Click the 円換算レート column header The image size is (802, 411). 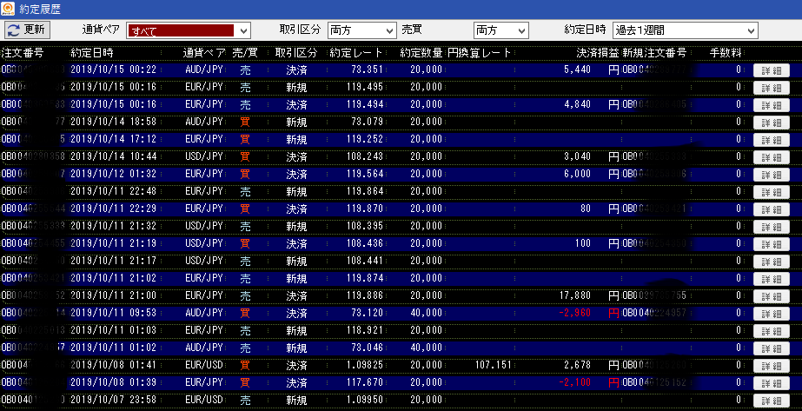pos(480,53)
